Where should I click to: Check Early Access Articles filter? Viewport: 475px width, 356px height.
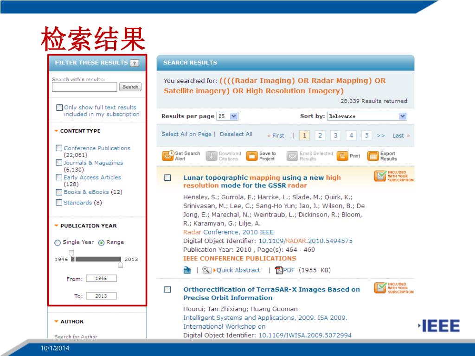(59, 177)
